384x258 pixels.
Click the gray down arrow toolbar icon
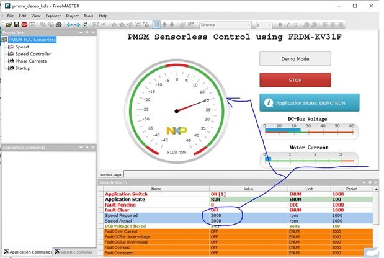pos(172,24)
